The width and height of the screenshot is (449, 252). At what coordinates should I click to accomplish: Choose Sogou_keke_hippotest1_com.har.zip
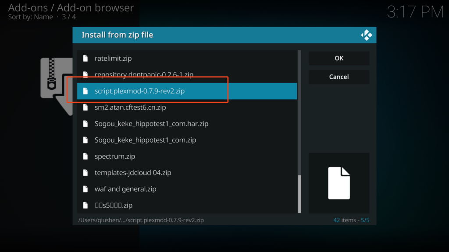coord(151,124)
